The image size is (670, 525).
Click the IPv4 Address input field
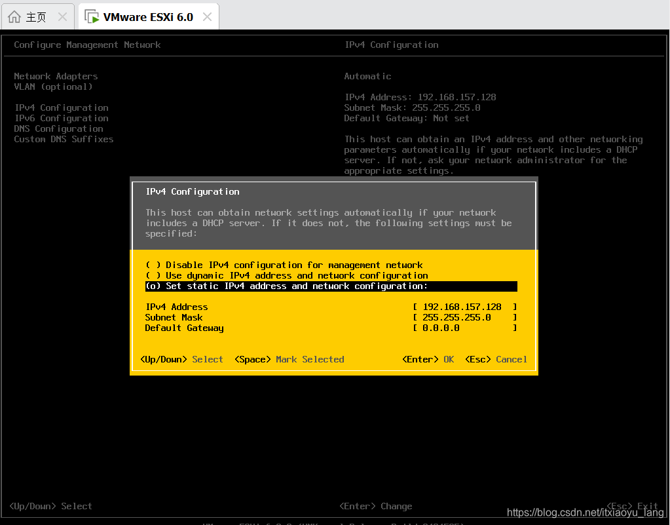(x=464, y=307)
